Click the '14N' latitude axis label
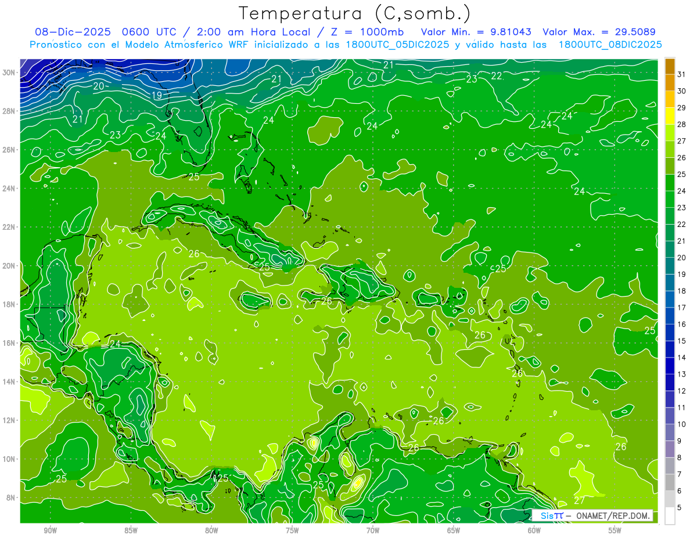The width and height of the screenshot is (697, 538). point(9,382)
